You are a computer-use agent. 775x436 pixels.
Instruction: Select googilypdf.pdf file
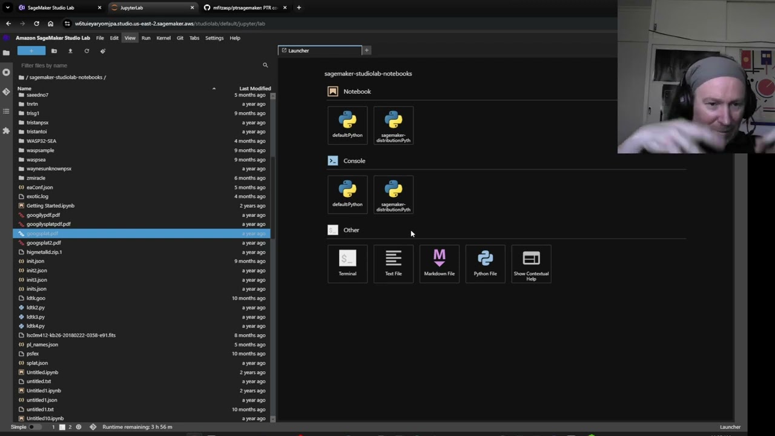[142, 215]
